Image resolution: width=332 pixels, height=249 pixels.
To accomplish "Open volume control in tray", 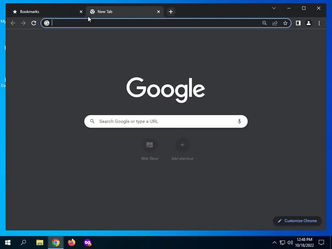I will pyautogui.click(x=290, y=243).
